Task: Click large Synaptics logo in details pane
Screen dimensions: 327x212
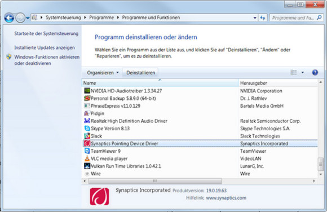Action: (x=99, y=197)
